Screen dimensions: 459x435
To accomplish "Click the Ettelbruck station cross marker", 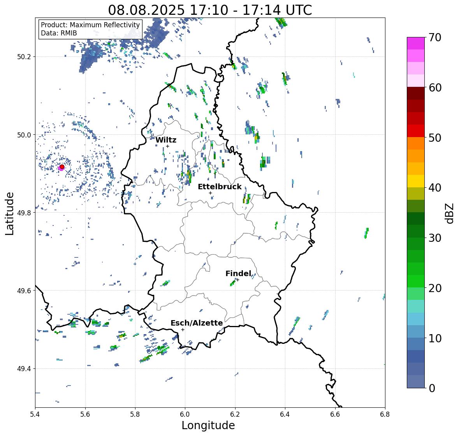I will point(210,193).
